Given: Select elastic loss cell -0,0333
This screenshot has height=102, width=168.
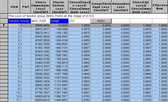Looking at the screenshot, I should (x=59, y=25).
